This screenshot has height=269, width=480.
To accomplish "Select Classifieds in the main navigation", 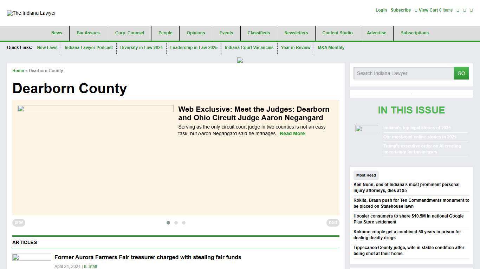I will pyautogui.click(x=259, y=33).
